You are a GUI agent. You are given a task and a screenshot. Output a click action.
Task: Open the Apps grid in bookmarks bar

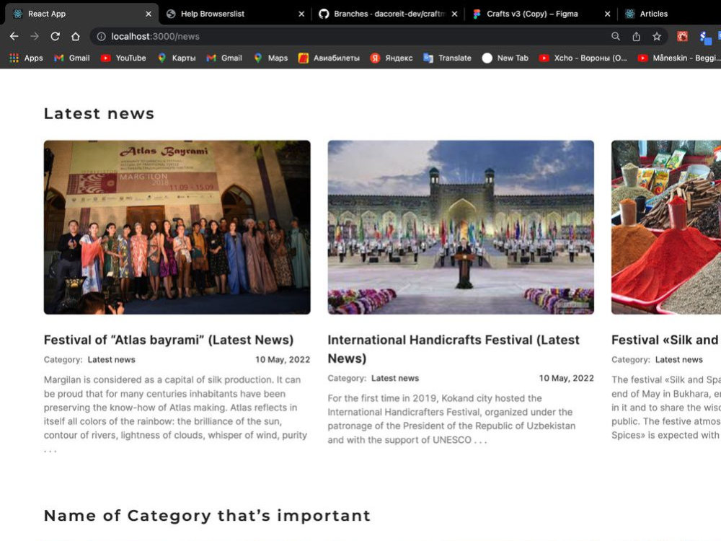pos(26,58)
